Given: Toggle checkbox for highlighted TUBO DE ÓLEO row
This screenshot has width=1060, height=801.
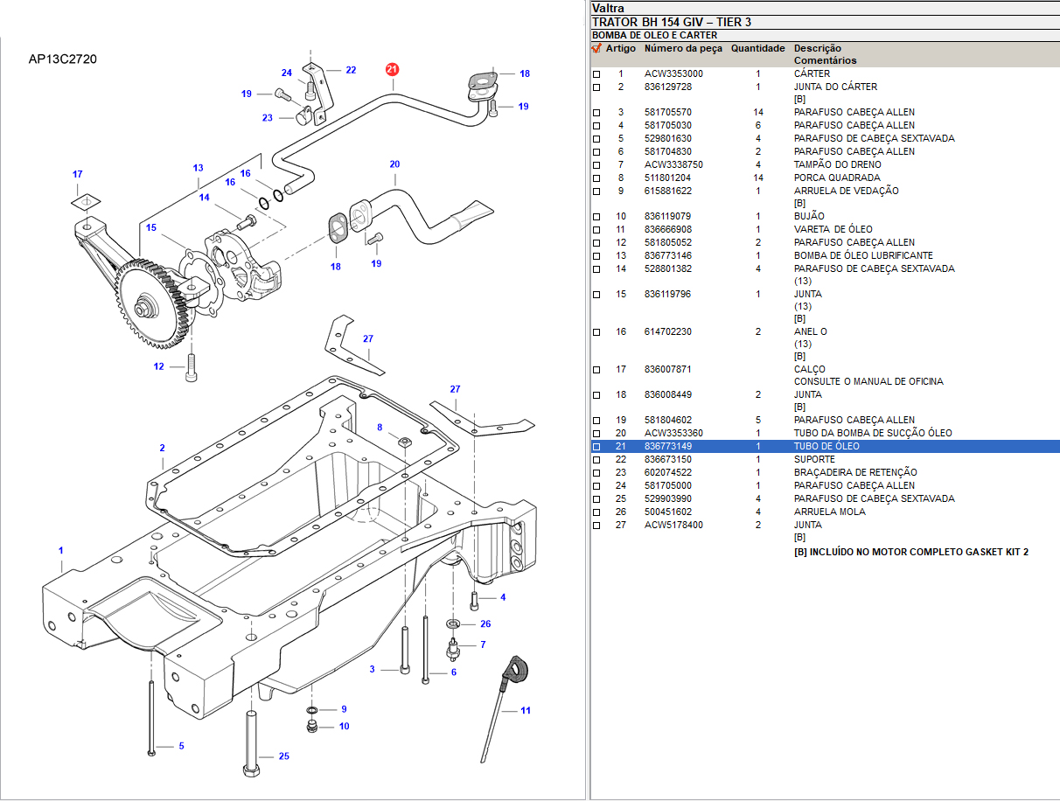Looking at the screenshot, I should pos(596,447).
